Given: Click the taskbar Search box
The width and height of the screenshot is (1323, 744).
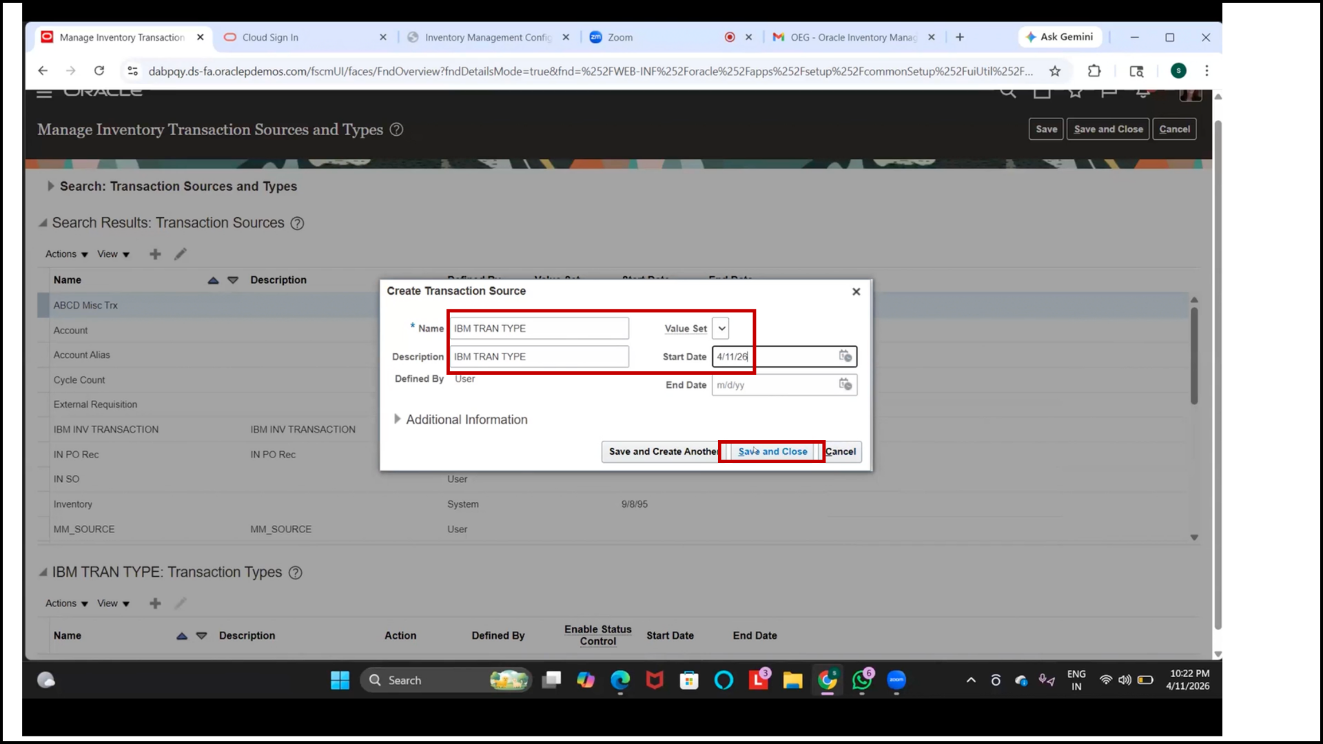Looking at the screenshot, I should (x=446, y=681).
